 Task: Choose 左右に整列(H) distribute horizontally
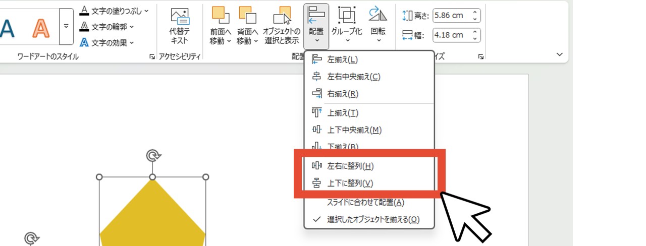369,166
